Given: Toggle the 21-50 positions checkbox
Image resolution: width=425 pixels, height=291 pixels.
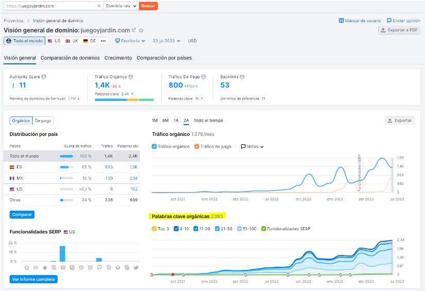Looking at the screenshot, I should tap(217, 229).
